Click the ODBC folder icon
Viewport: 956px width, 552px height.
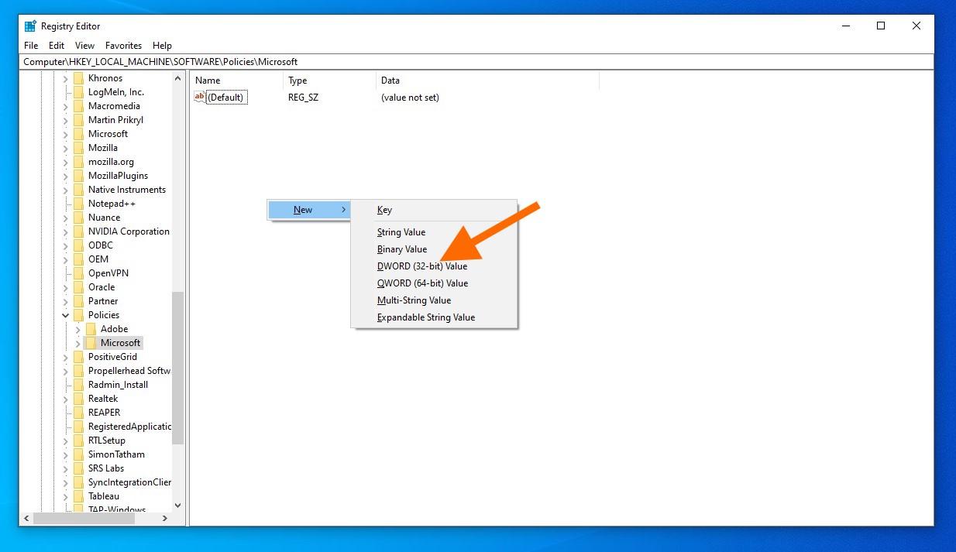[78, 245]
